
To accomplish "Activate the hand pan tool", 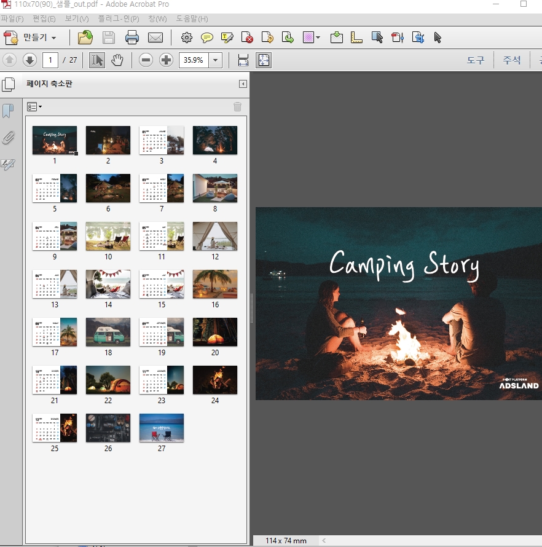I will pos(117,60).
